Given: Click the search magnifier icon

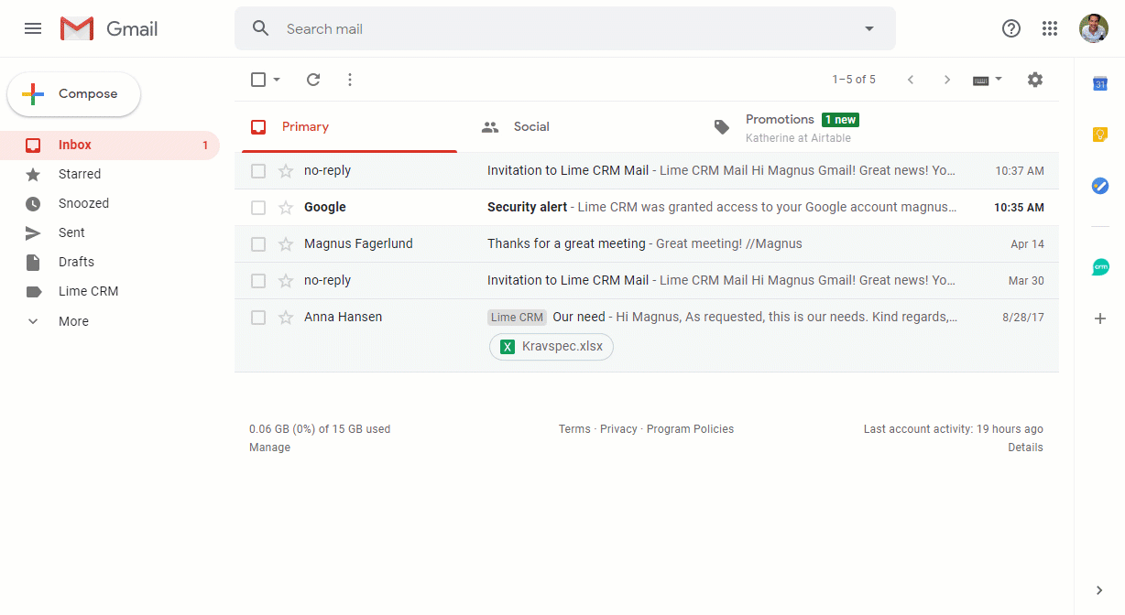Looking at the screenshot, I should pyautogui.click(x=261, y=28).
